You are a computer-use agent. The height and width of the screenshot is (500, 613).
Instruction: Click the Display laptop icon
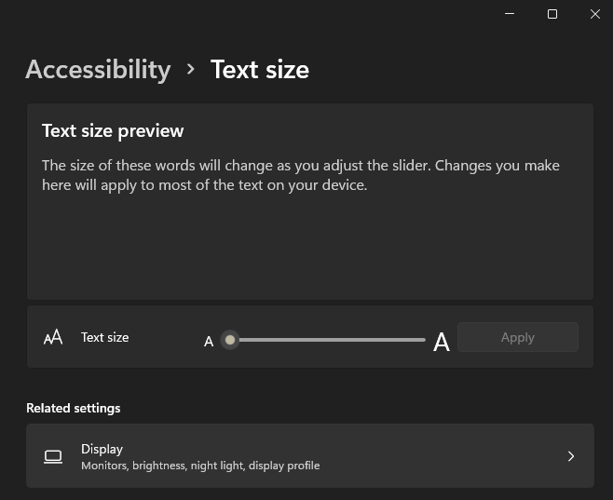pos(53,456)
